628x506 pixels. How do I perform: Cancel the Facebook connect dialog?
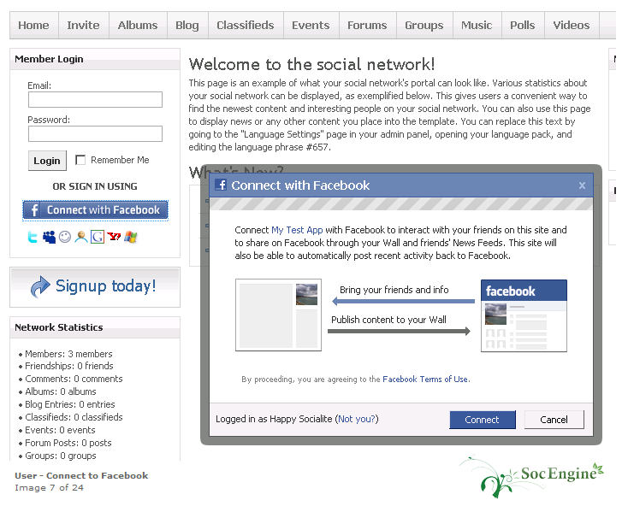coord(554,420)
